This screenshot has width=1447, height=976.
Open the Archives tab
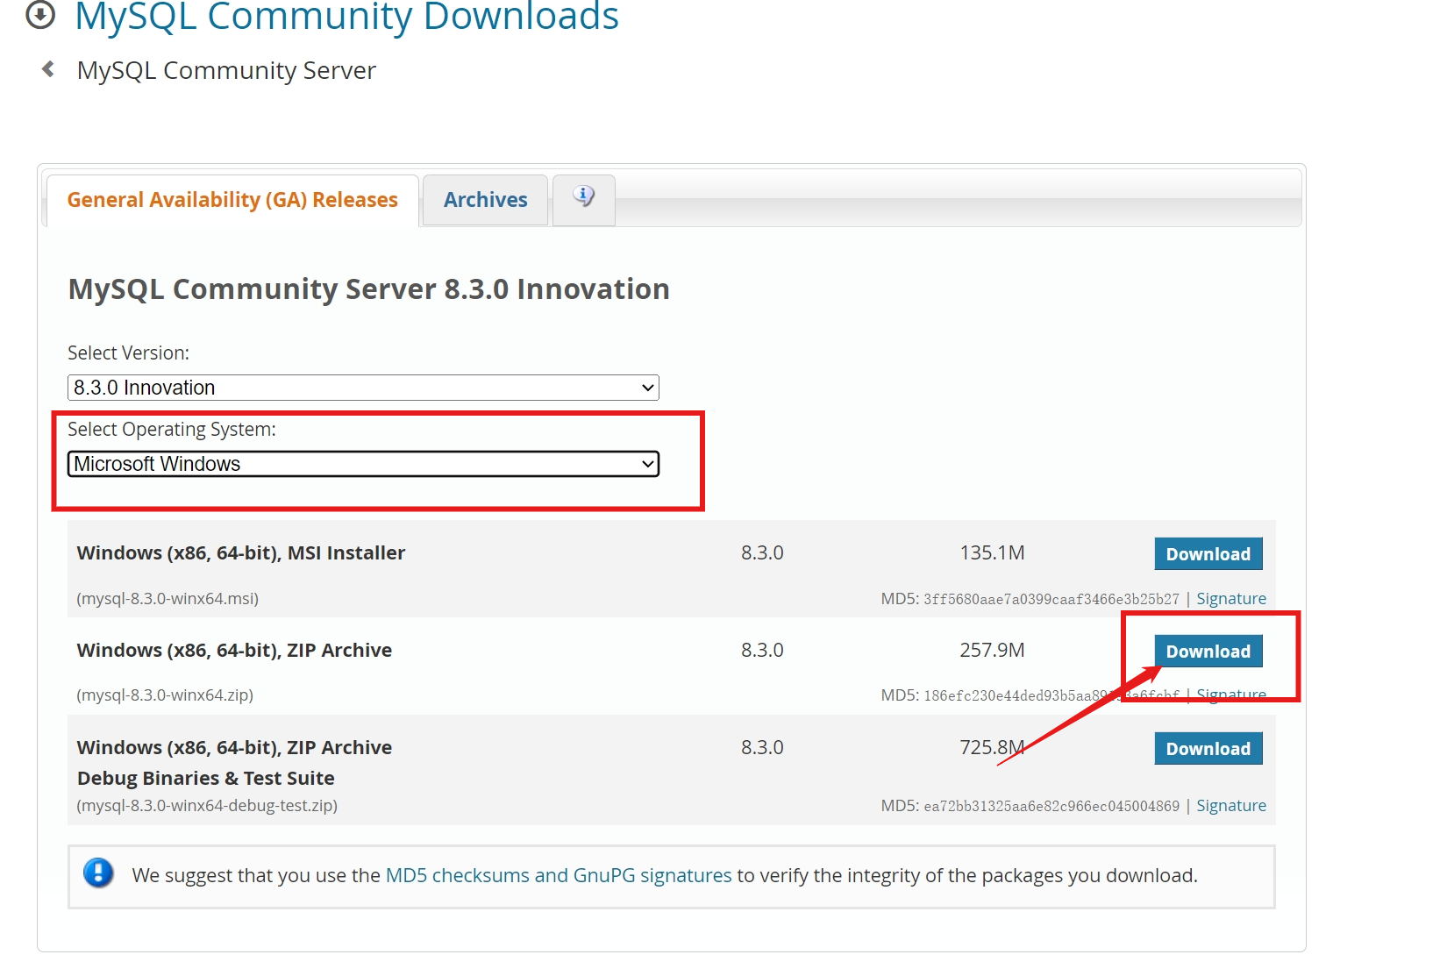[x=485, y=200]
